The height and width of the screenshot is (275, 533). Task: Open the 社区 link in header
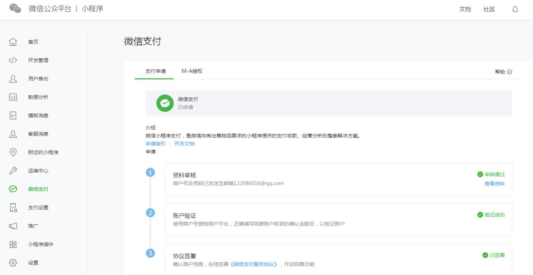point(489,9)
